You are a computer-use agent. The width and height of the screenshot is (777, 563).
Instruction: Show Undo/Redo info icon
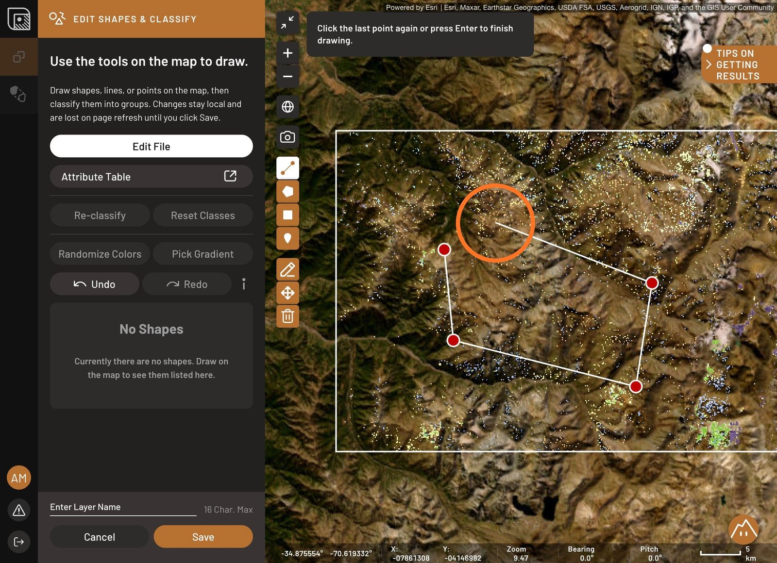point(244,284)
